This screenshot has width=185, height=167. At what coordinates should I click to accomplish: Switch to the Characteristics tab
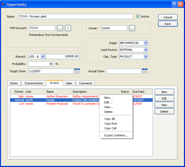click(34, 83)
